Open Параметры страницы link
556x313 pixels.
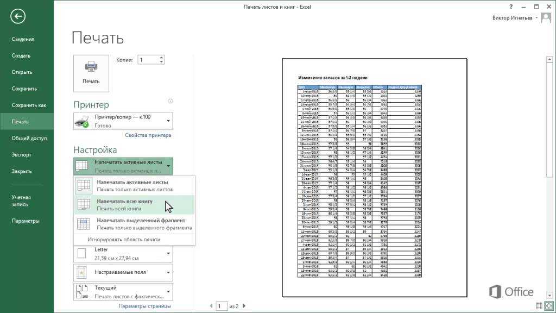click(144, 306)
